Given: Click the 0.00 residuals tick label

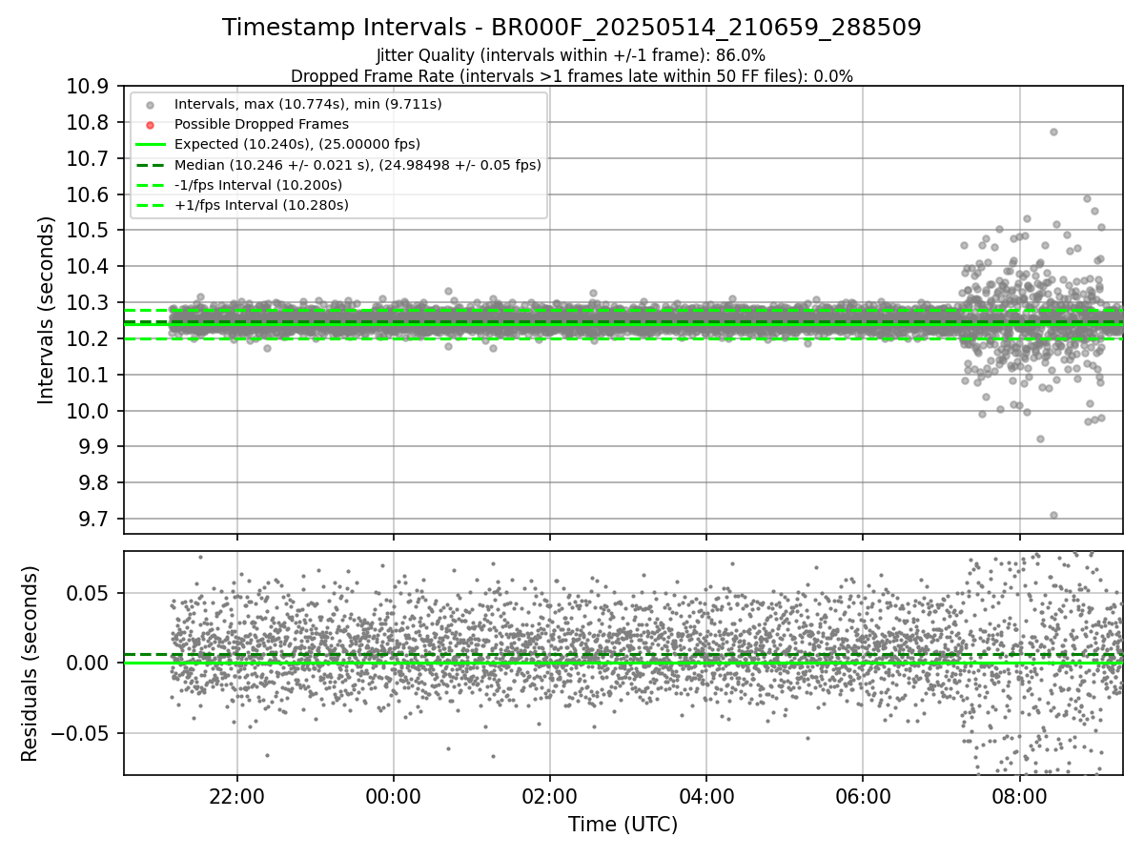Looking at the screenshot, I should click(89, 663).
